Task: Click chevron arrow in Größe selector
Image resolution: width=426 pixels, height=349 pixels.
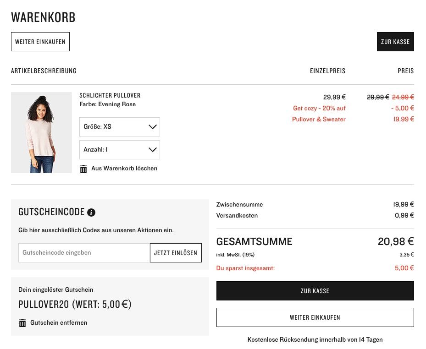Action: (153, 127)
